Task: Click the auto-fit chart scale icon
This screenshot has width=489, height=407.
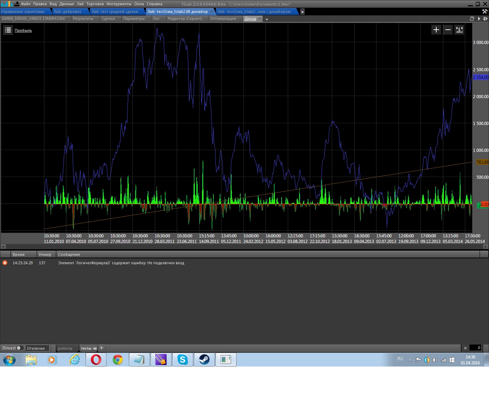Action: click(459, 30)
